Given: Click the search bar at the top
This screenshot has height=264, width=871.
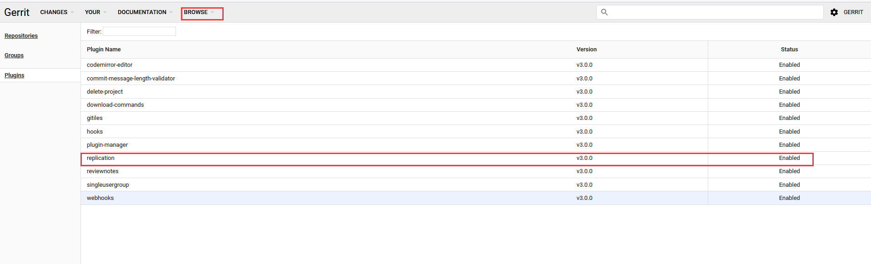Looking at the screenshot, I should coord(709,12).
